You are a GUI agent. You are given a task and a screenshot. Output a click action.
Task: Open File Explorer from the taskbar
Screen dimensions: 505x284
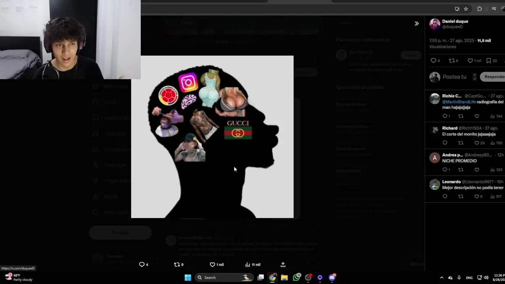click(x=284, y=277)
